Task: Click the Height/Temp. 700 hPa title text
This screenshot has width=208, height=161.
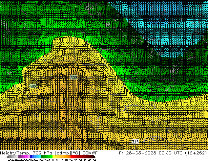Action: [x=26, y=153]
